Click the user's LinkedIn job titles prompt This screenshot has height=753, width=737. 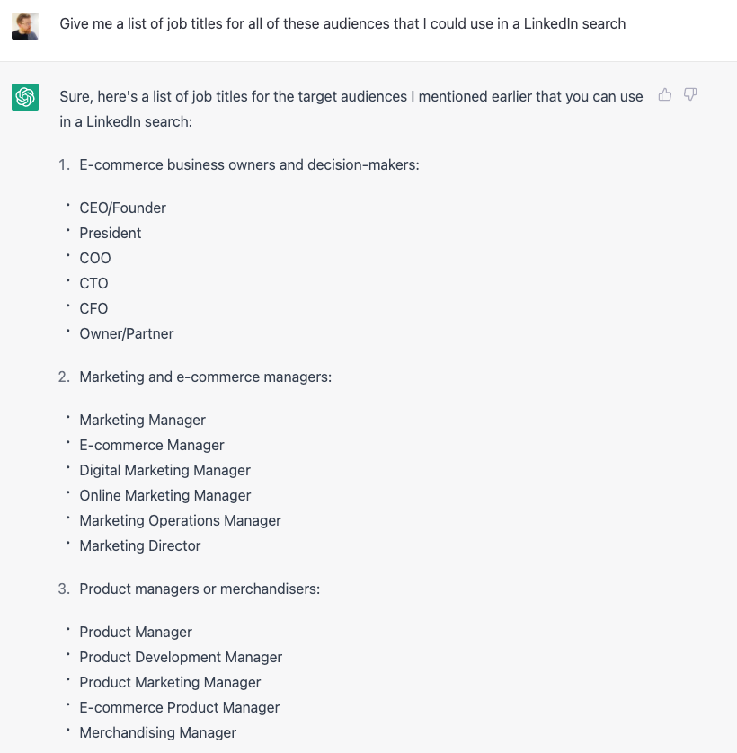click(342, 24)
